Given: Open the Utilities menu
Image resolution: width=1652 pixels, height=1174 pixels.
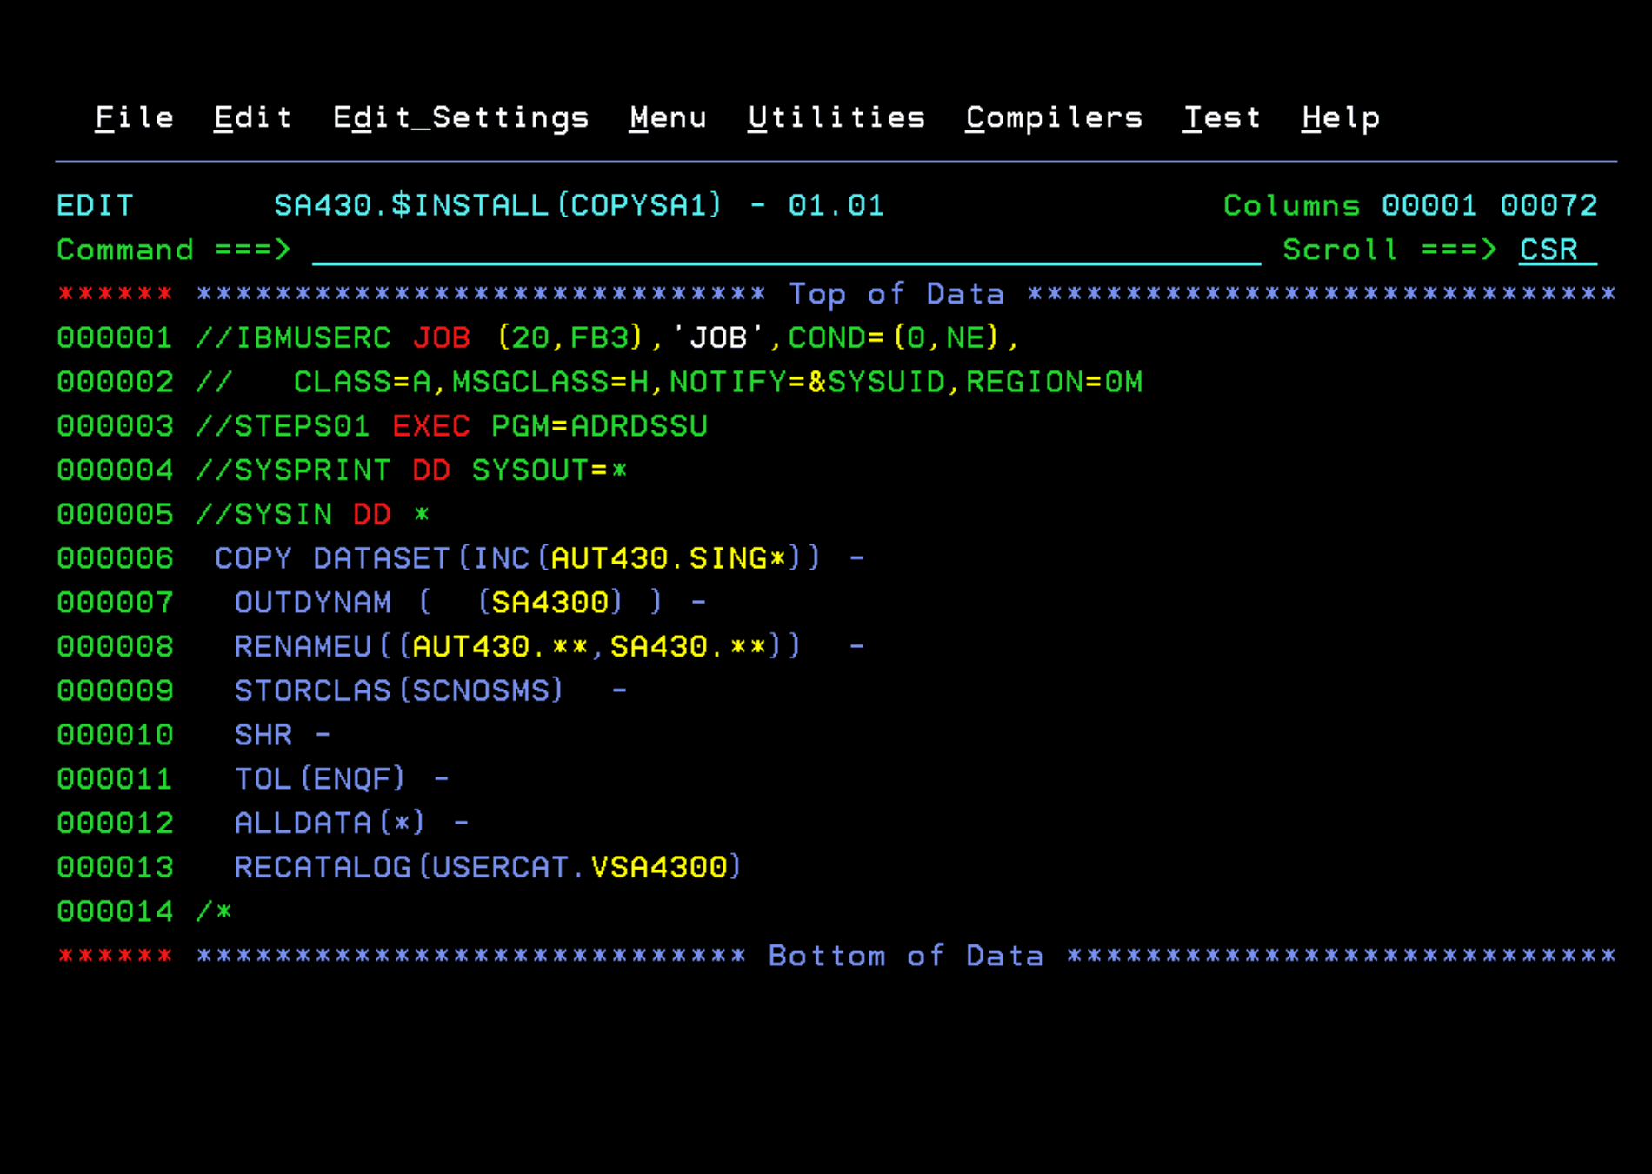Looking at the screenshot, I should 836,117.
